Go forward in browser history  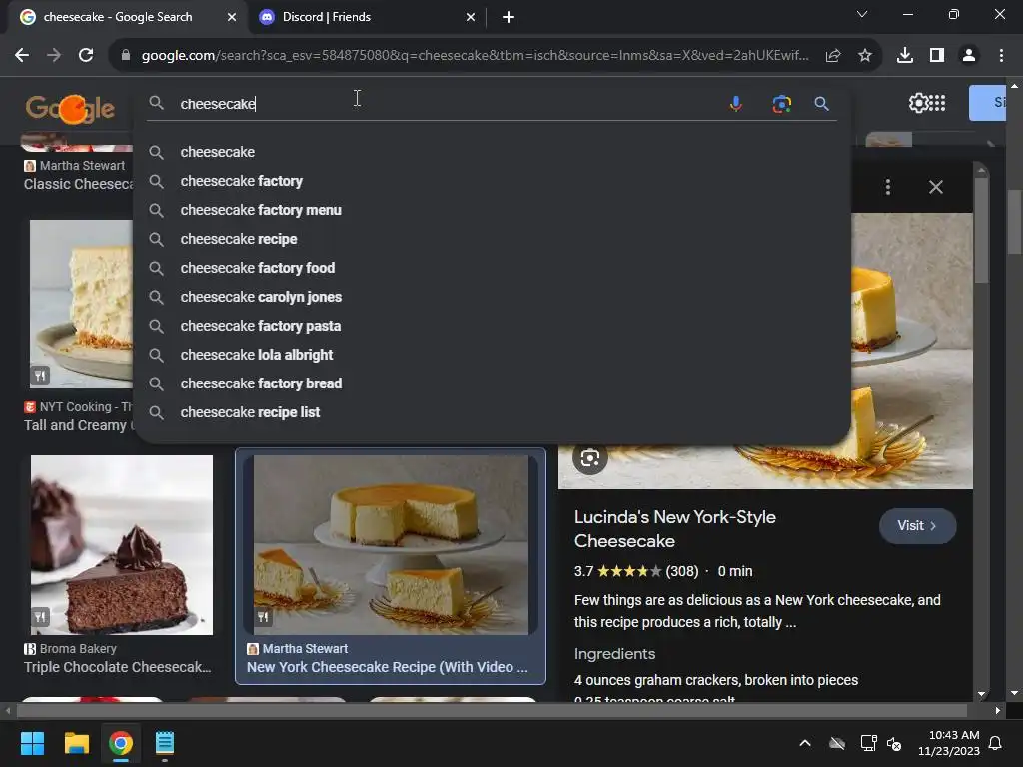click(54, 56)
